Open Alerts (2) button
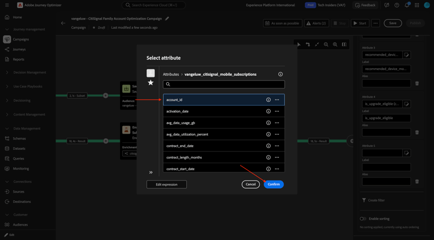Screen dimensions: 434x240 coord(317,23)
